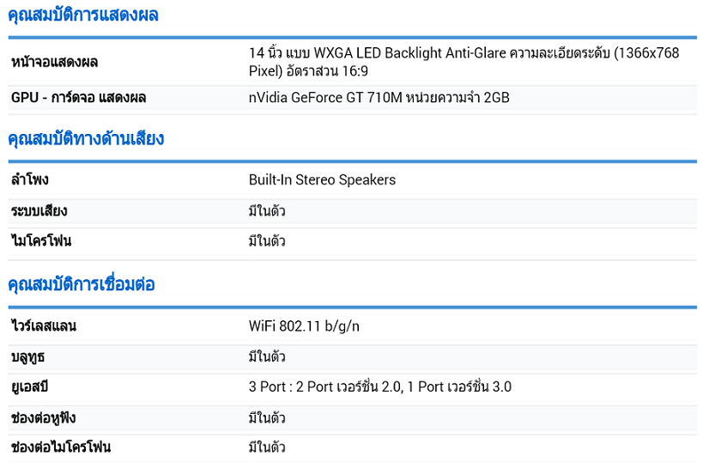
Task: Click the ระบบเสียง row label
Action: point(39,211)
